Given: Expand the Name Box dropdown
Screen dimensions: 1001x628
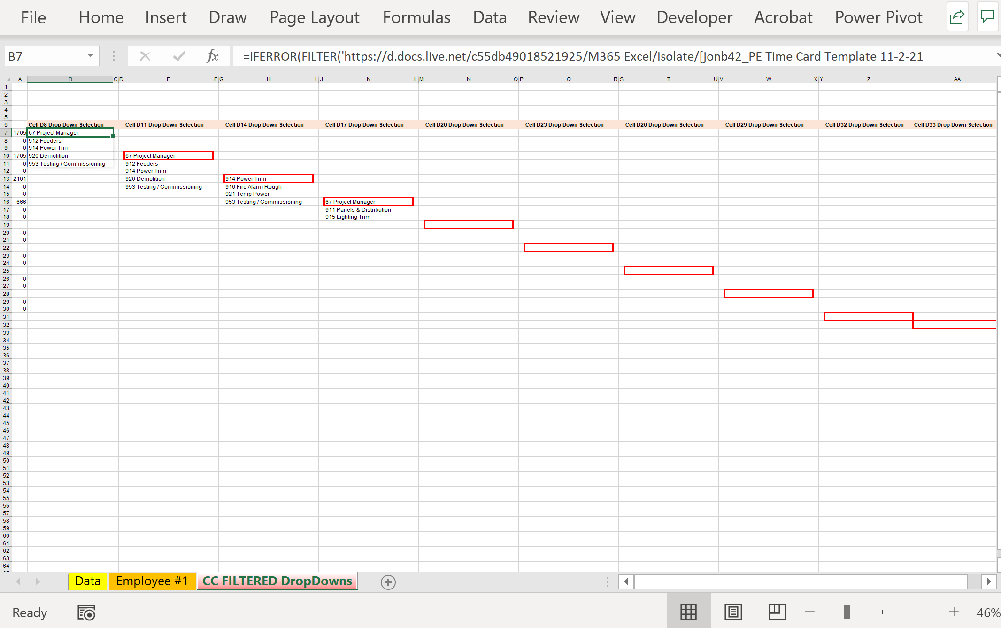Looking at the screenshot, I should click(90, 56).
